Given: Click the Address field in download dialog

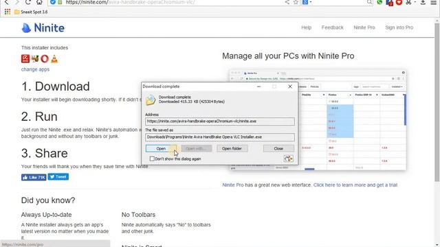Looking at the screenshot, I should pyautogui.click(x=220, y=121).
